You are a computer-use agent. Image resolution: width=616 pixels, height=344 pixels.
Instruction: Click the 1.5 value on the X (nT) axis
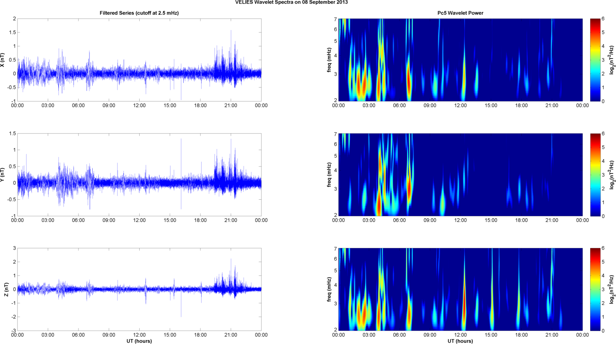(12, 32)
